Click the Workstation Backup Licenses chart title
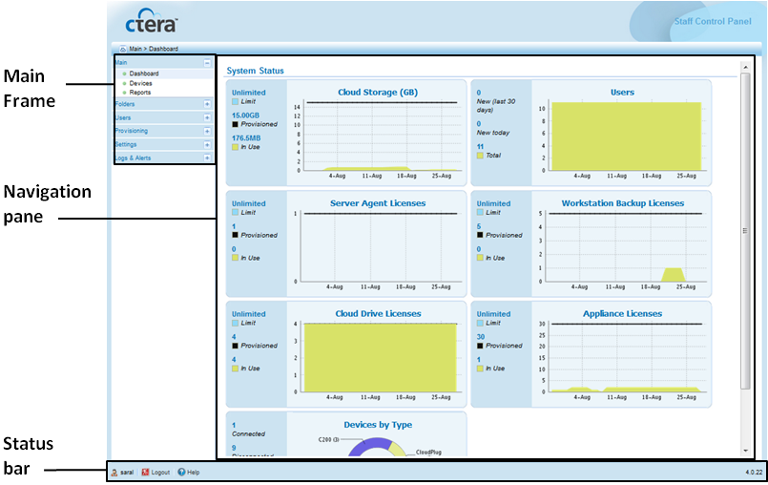768x485 pixels. pos(623,203)
